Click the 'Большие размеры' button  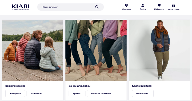[x=101, y=94]
